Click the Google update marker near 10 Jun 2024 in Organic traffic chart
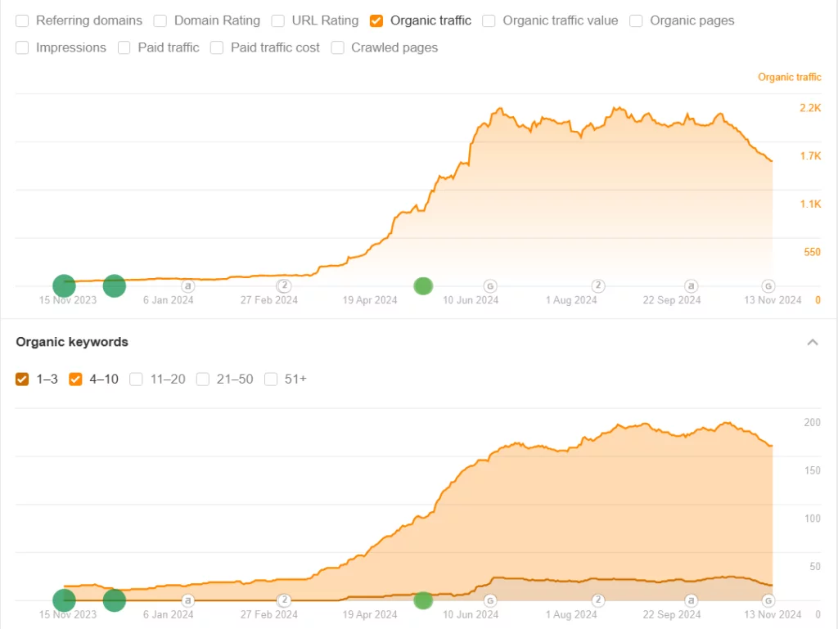This screenshot has width=838, height=629. [x=490, y=285]
